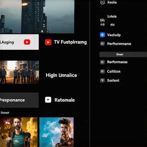Select the Response gray tile
The width and height of the screenshot is (147, 147).
coord(19,100)
